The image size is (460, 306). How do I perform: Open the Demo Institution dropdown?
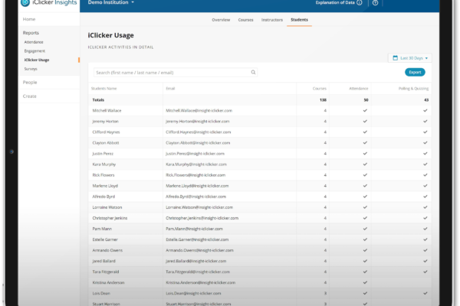tap(111, 2)
